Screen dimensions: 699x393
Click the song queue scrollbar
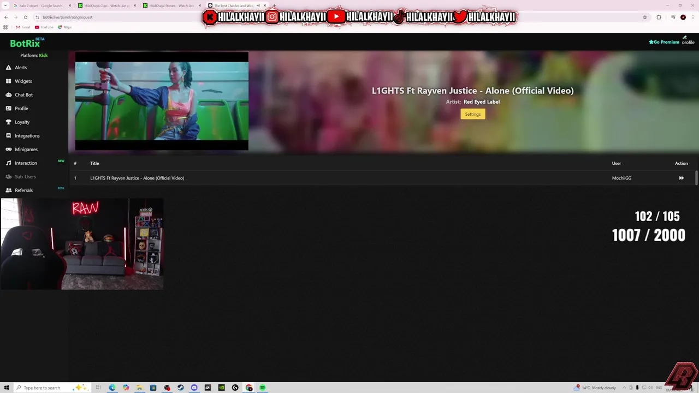[x=696, y=178]
